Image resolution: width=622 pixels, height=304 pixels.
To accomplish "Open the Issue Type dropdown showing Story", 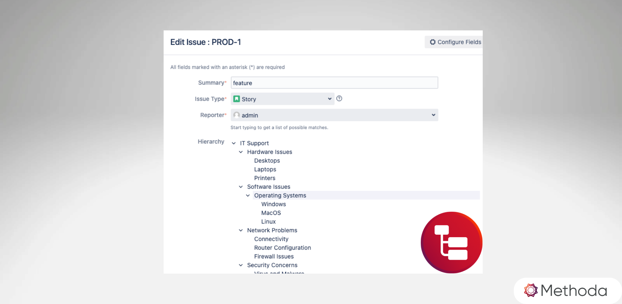I will [x=283, y=99].
